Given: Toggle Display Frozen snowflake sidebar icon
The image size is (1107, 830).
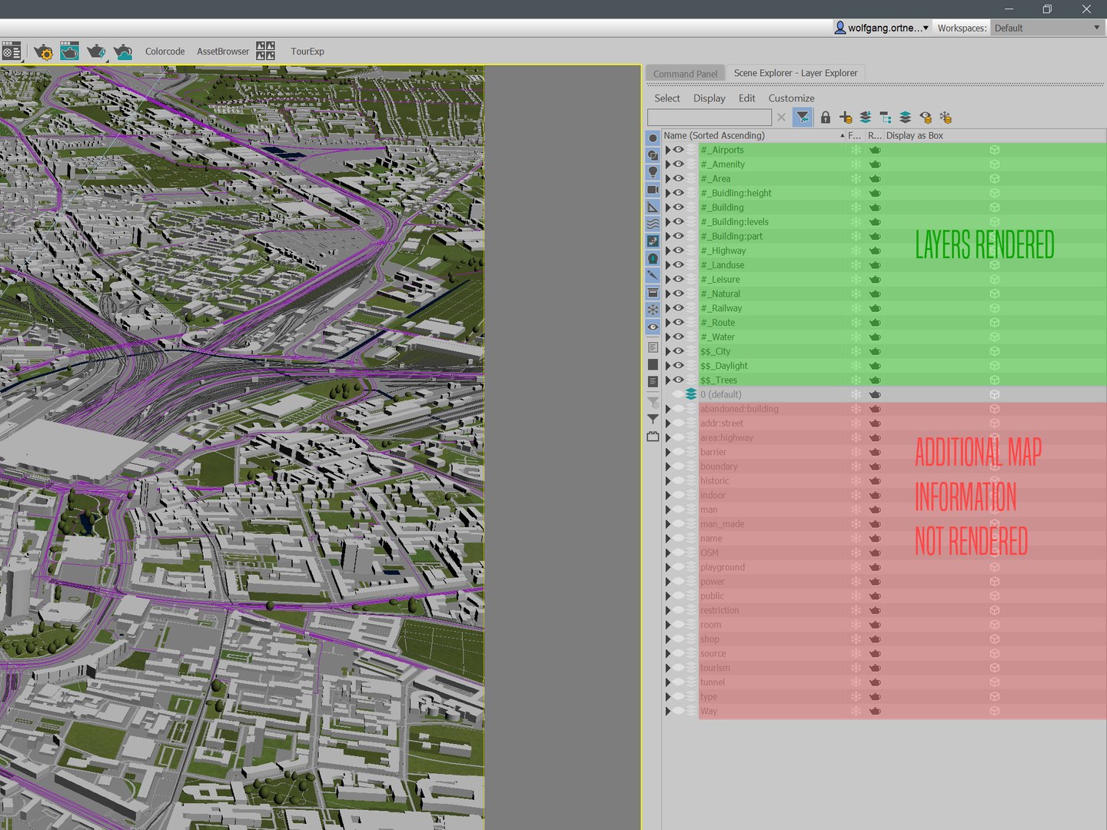Looking at the screenshot, I should (653, 310).
